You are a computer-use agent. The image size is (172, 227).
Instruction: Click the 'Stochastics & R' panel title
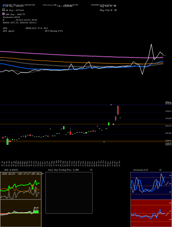(140, 170)
